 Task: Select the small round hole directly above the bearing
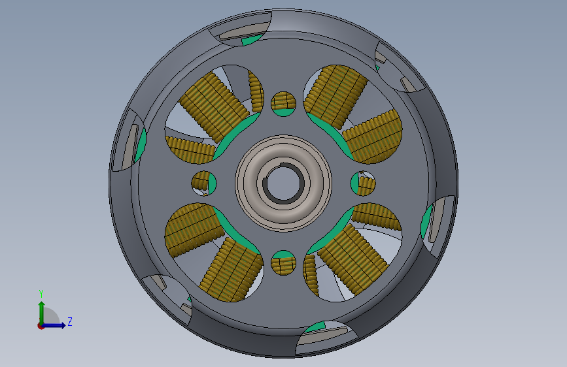[x=284, y=104]
